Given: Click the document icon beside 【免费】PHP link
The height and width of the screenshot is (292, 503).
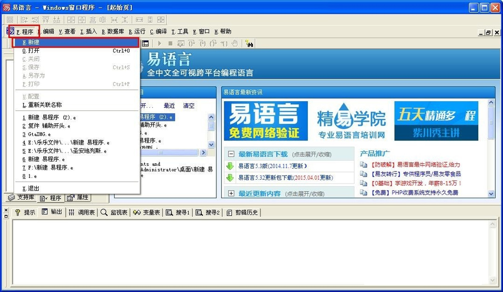Looking at the screenshot, I should pyautogui.click(x=364, y=193).
